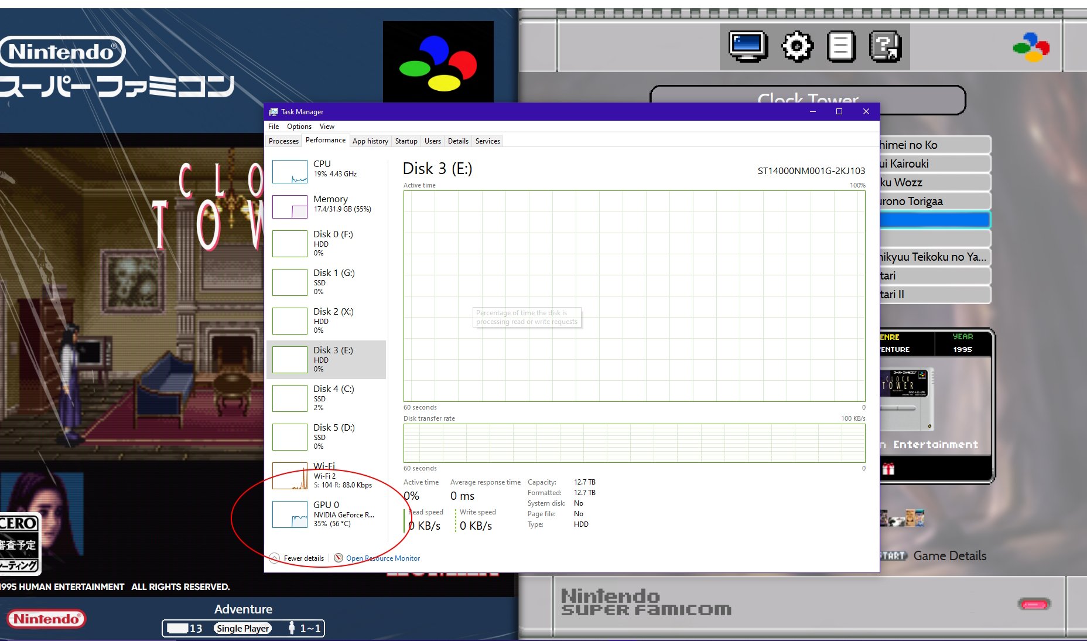
Task: Select GPU 0 in the performance sidebar
Action: pos(326,514)
